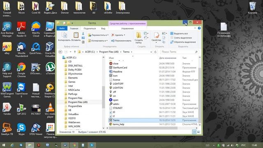Click the Свойства properties ribbon icon
263x148 pixels.
156,37
